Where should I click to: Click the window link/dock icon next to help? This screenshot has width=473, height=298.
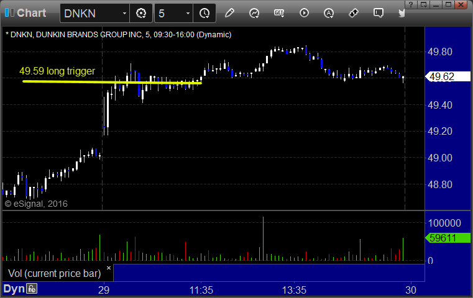click(x=423, y=4)
